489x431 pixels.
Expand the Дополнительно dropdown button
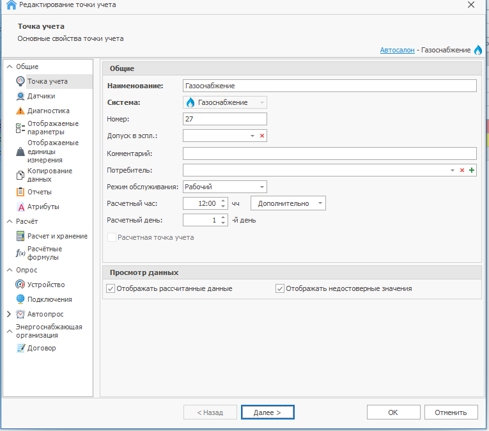(288, 203)
